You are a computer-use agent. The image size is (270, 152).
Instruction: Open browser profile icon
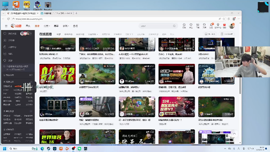(234, 19)
